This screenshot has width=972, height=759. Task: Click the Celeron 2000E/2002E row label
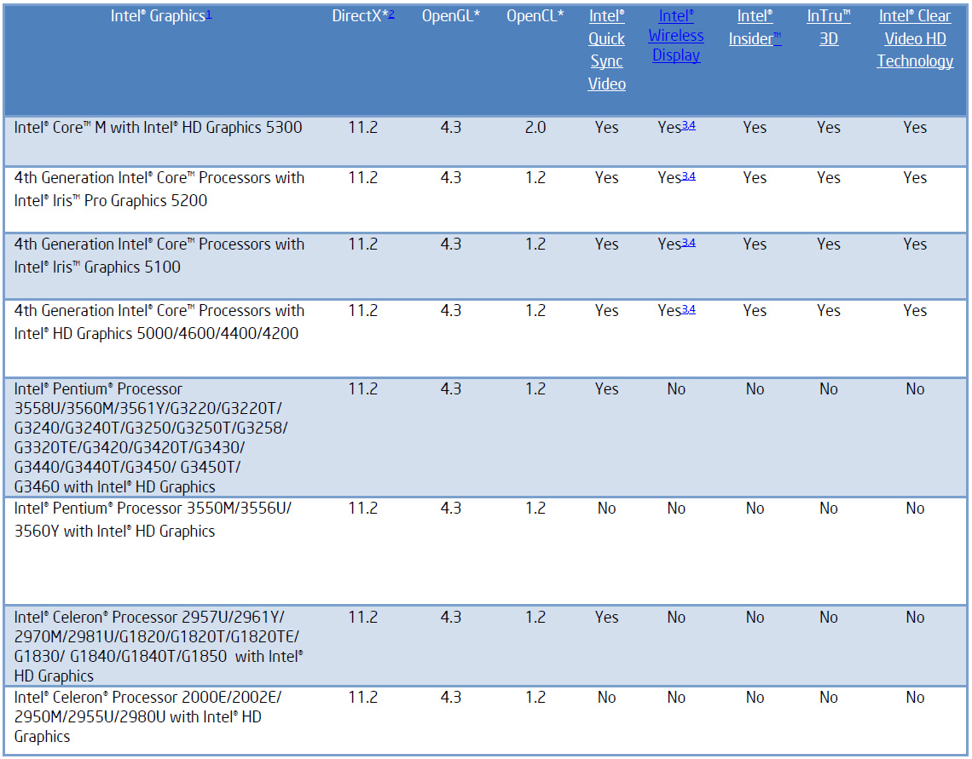[148, 717]
